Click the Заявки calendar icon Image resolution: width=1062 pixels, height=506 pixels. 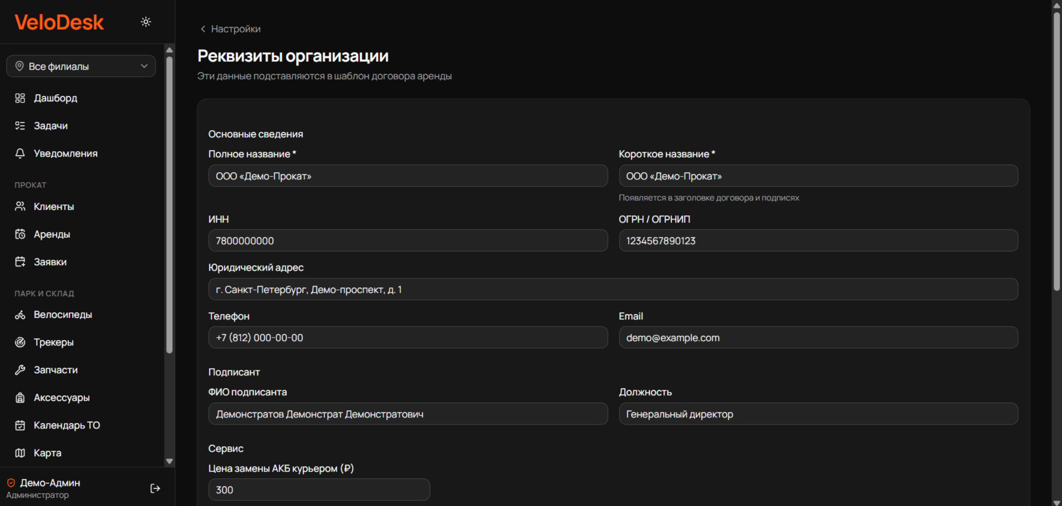click(x=20, y=262)
